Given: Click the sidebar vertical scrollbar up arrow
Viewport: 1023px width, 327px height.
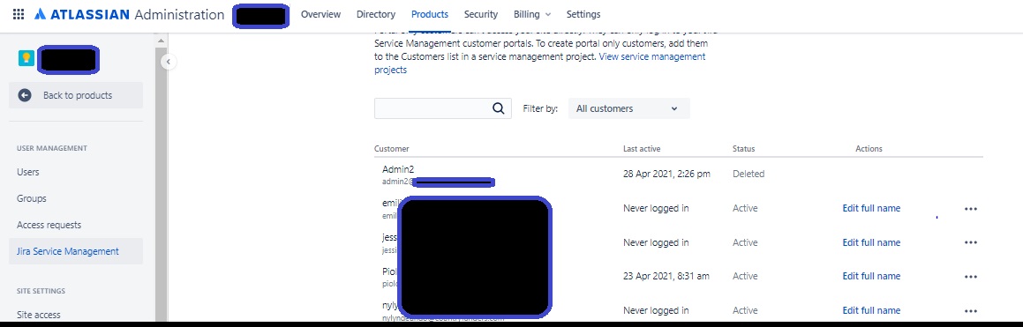Looking at the screenshot, I should pyautogui.click(x=162, y=41).
